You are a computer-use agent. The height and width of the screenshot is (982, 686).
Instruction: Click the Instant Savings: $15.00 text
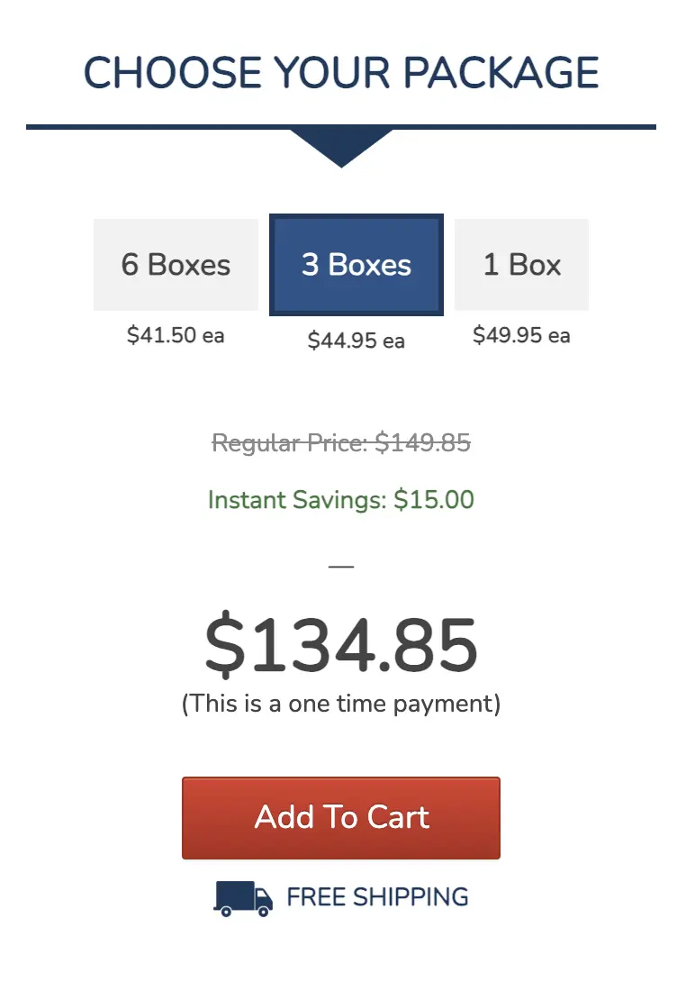coord(341,500)
